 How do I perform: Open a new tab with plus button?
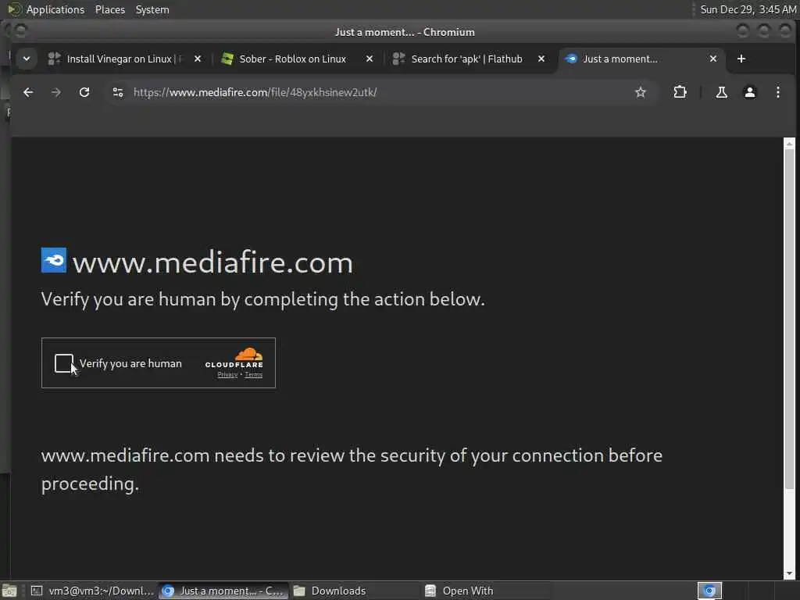coord(741,59)
